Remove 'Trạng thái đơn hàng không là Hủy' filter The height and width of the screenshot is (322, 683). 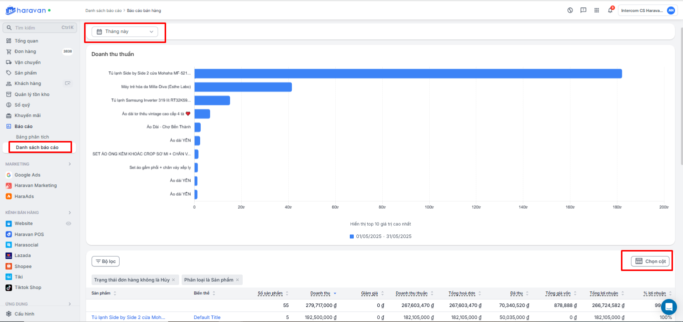173,280
